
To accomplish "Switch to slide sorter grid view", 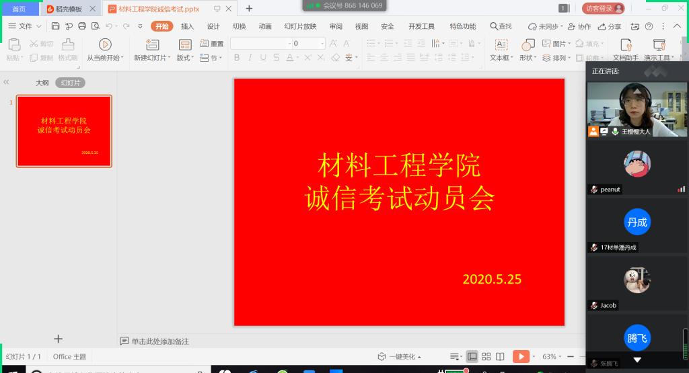I will (486, 356).
